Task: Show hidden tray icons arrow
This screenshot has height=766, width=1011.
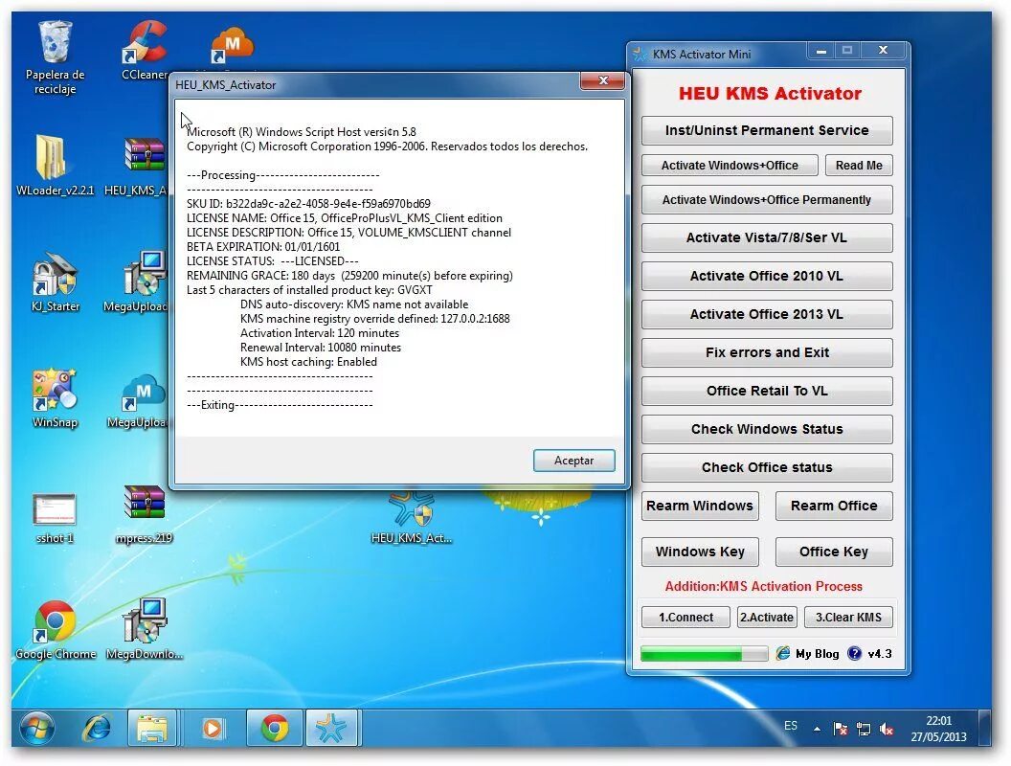Action: [x=817, y=730]
